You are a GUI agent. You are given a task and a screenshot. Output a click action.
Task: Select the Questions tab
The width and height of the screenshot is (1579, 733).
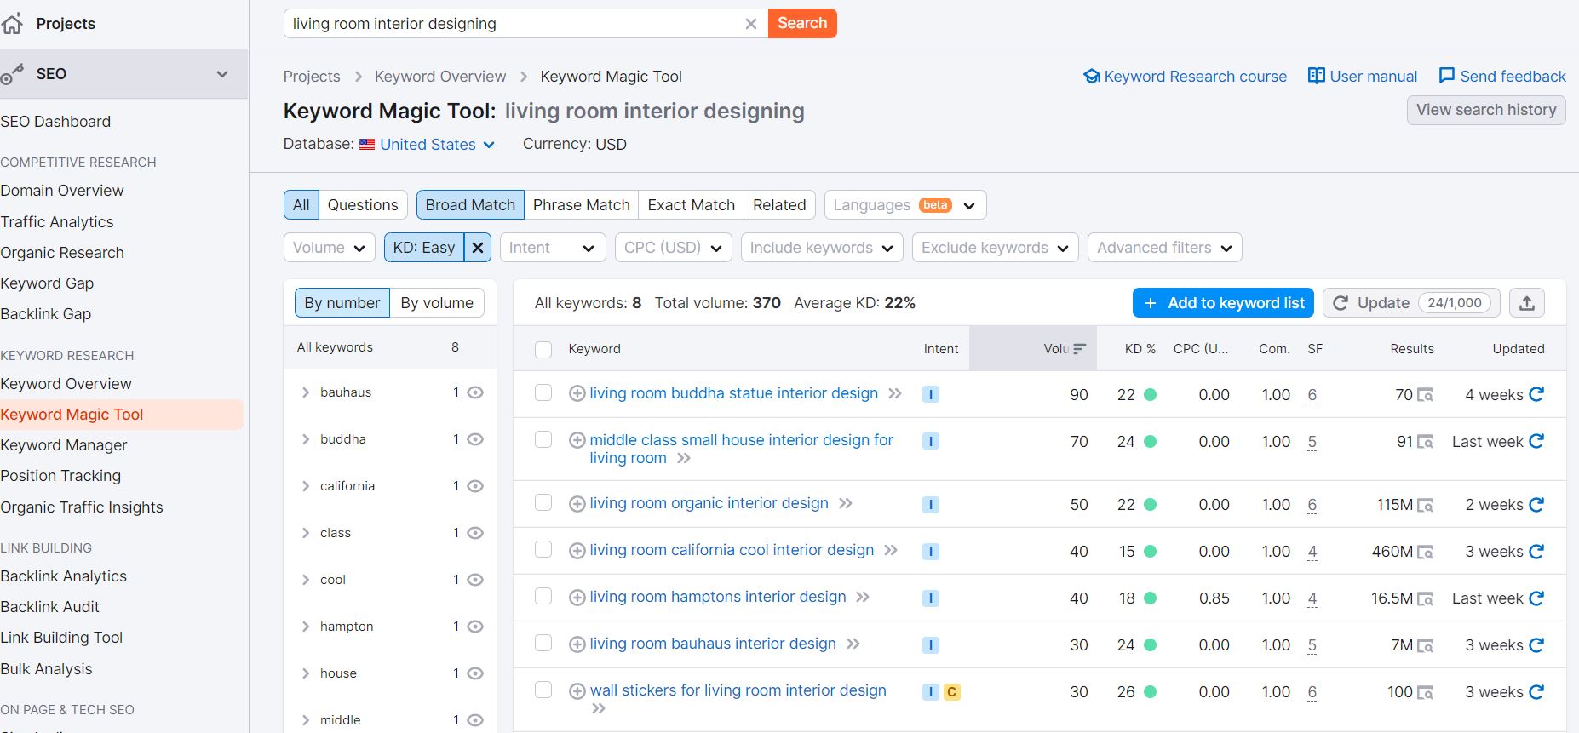[363, 205]
